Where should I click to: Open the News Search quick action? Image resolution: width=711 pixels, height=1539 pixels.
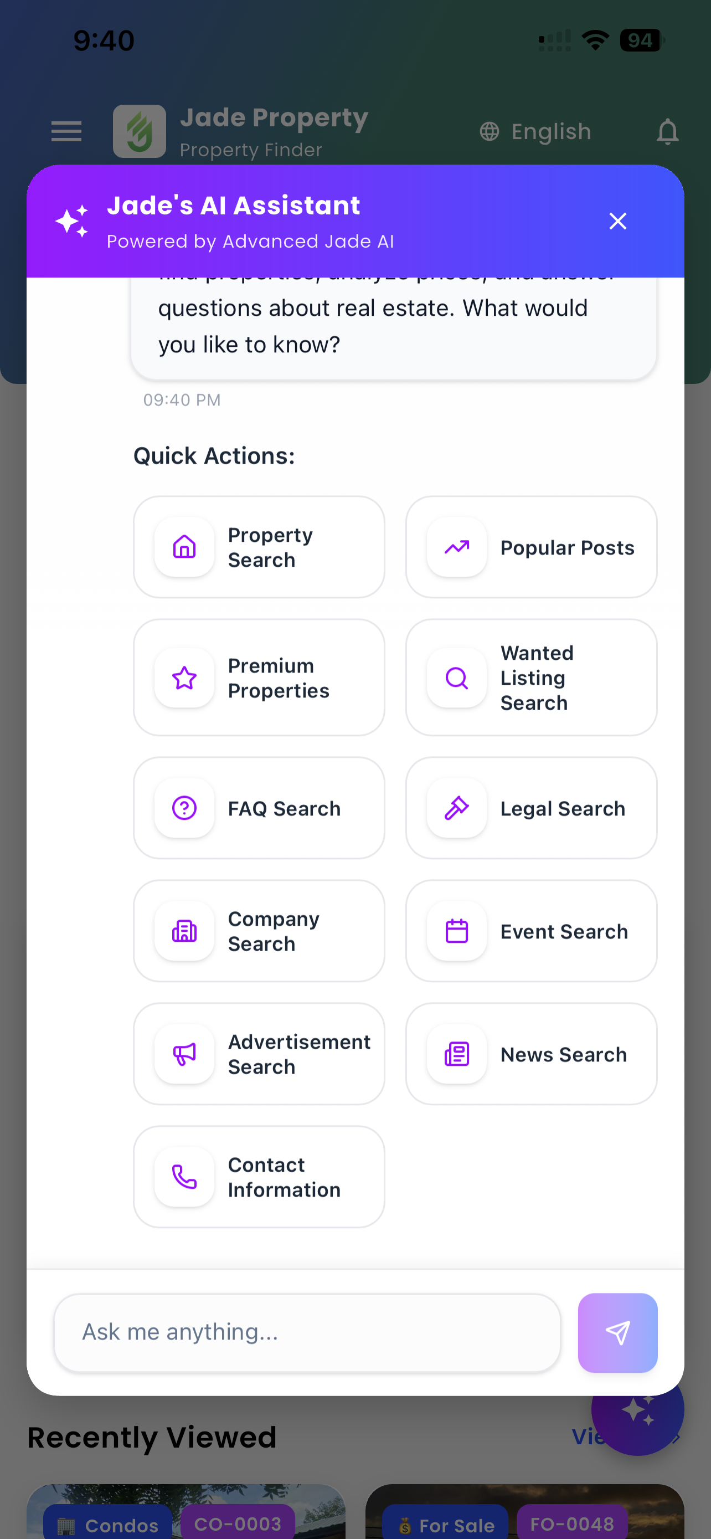[x=531, y=1054]
